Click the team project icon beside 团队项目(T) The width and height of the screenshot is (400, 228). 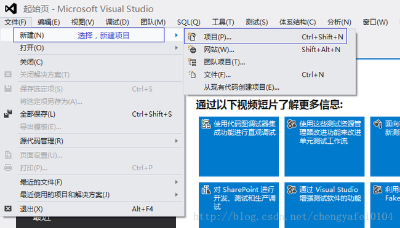192,62
